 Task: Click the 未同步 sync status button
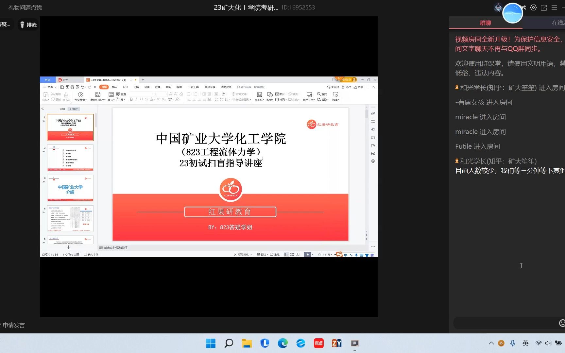coord(333,87)
